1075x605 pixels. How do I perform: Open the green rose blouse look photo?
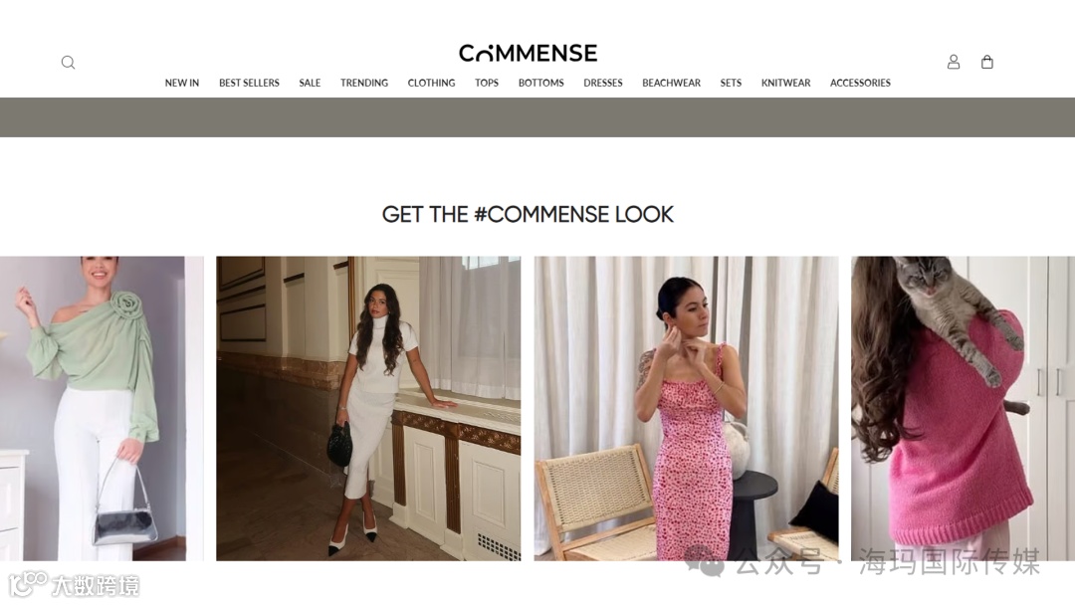[x=102, y=408]
